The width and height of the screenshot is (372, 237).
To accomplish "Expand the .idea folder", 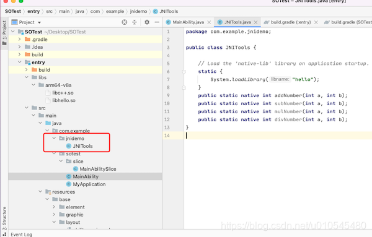I will pos(20,47).
